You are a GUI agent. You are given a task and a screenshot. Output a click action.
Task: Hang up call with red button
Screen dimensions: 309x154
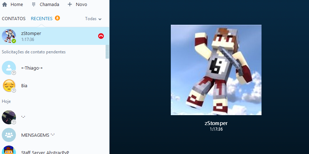tap(101, 36)
